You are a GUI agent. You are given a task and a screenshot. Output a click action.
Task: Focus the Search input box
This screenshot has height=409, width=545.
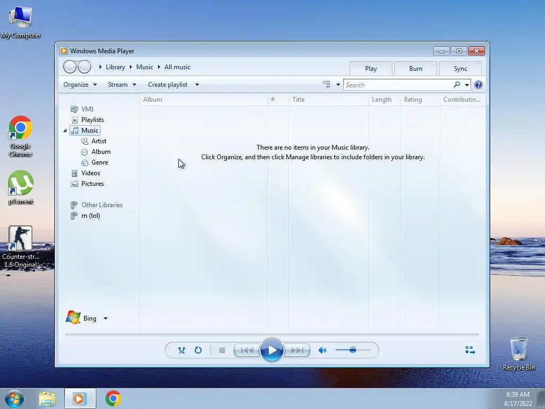coord(398,85)
